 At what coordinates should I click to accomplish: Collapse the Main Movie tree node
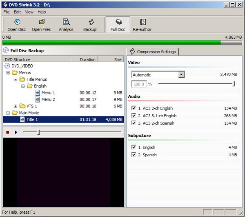[x=8, y=113]
